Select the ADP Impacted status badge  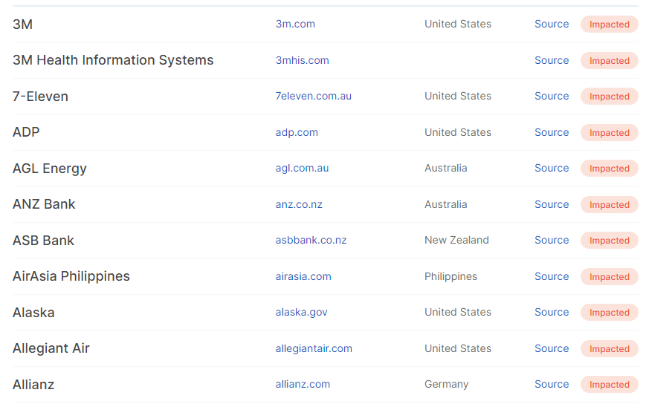click(x=610, y=132)
